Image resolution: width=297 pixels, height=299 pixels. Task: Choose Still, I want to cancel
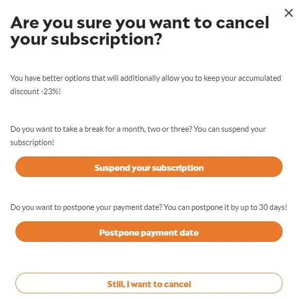pyautogui.click(x=149, y=283)
